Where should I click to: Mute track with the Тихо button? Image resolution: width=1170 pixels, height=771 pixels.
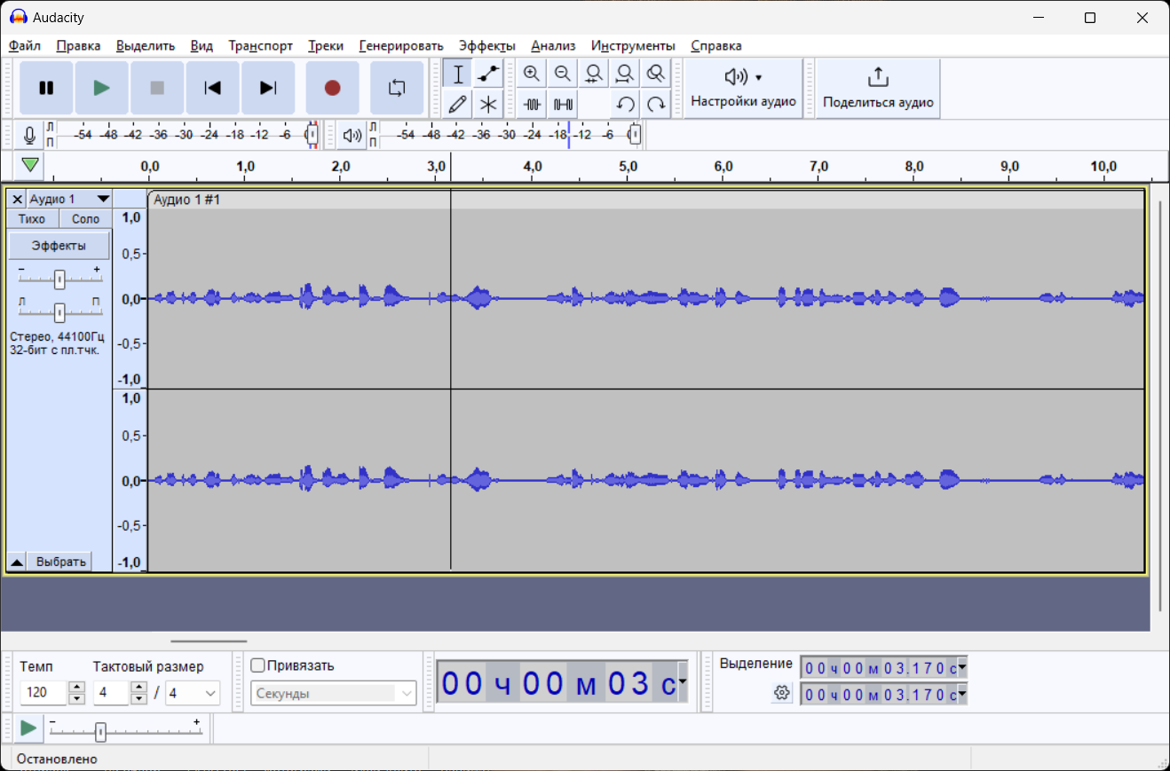(32, 219)
